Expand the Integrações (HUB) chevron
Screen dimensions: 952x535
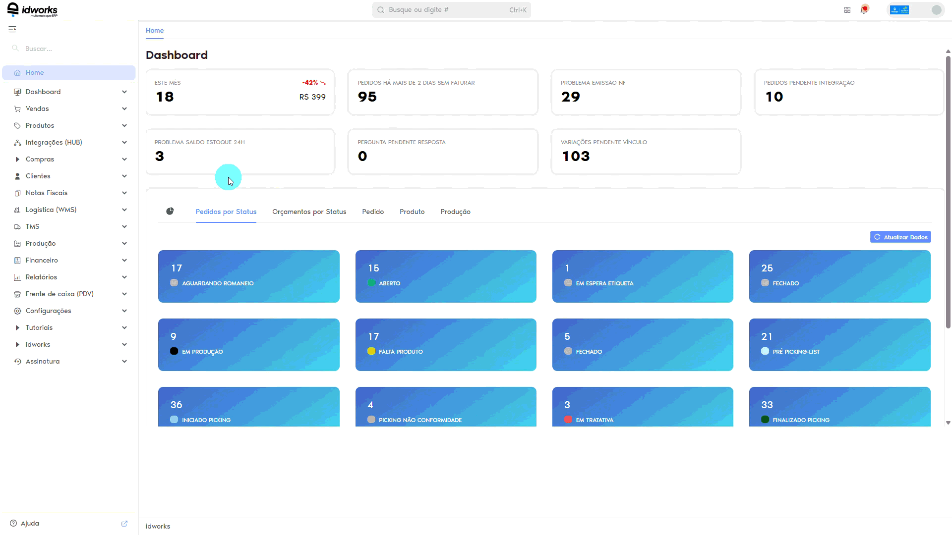click(x=124, y=142)
